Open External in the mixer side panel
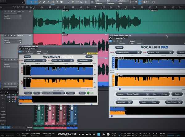Image resolution: width=185 pixels, height=137 pixels. coord(2,121)
